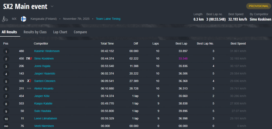Click the Finland flag icon
This screenshot has width=272, height=129.
(x=23, y=19)
